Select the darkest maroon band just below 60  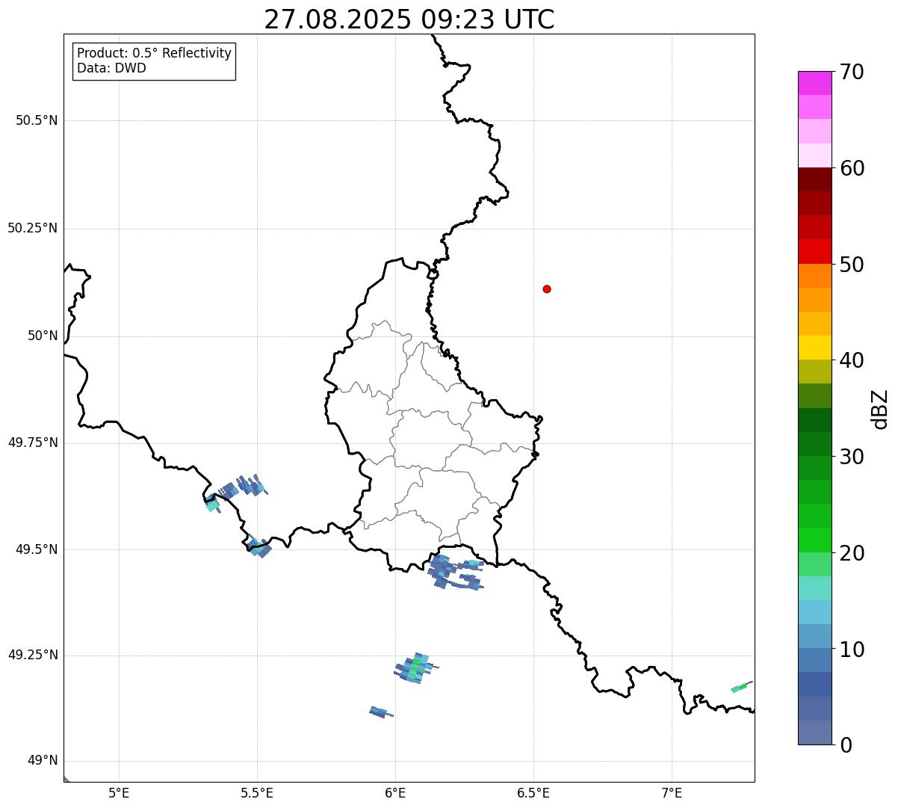tap(814, 179)
